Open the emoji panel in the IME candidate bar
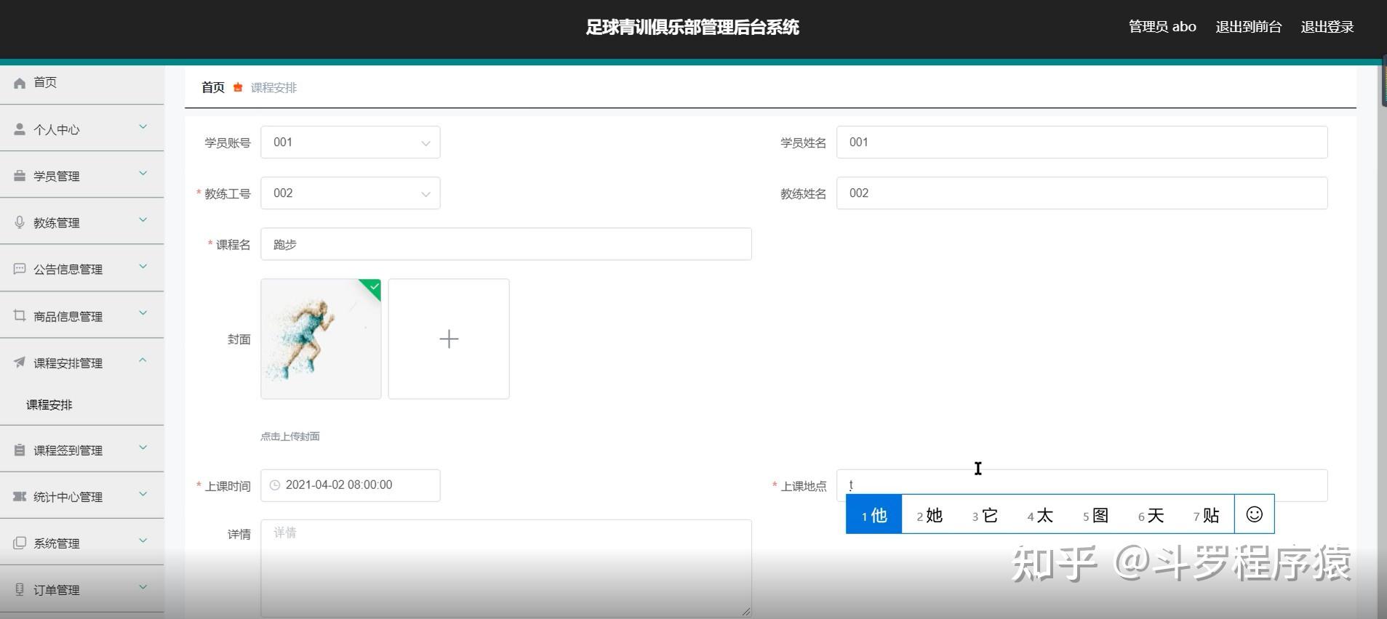 [1254, 514]
